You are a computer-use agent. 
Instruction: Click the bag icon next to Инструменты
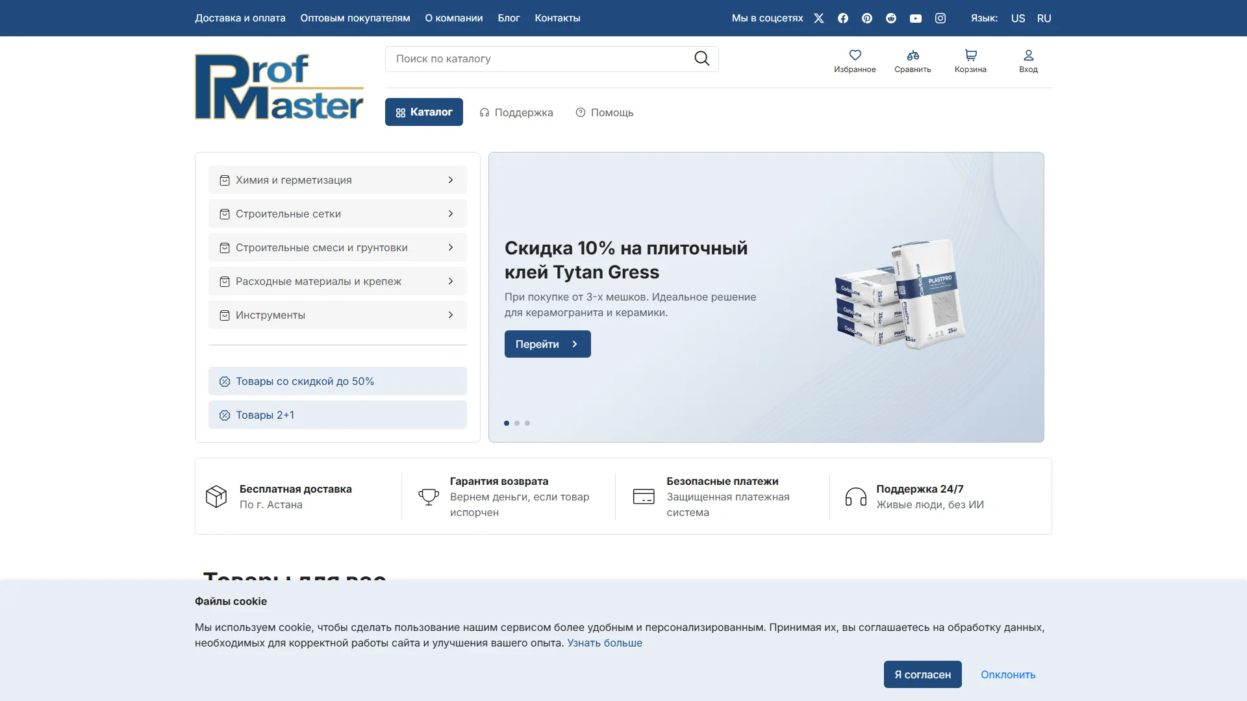(225, 315)
